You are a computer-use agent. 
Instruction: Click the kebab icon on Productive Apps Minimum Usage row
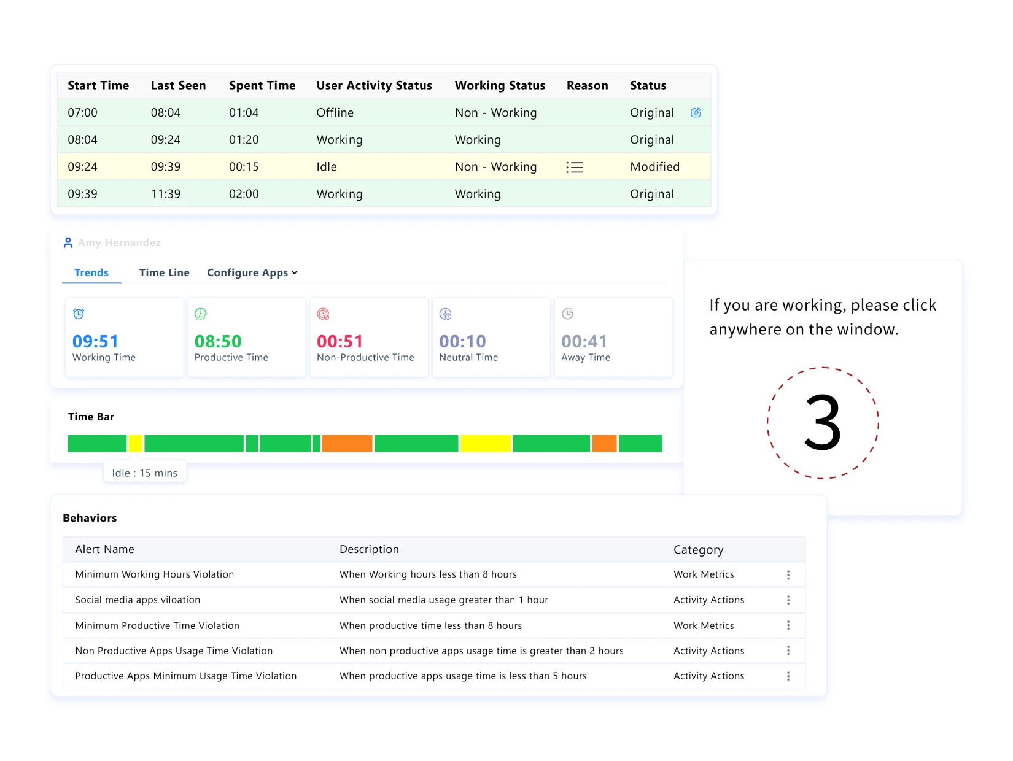coord(788,676)
